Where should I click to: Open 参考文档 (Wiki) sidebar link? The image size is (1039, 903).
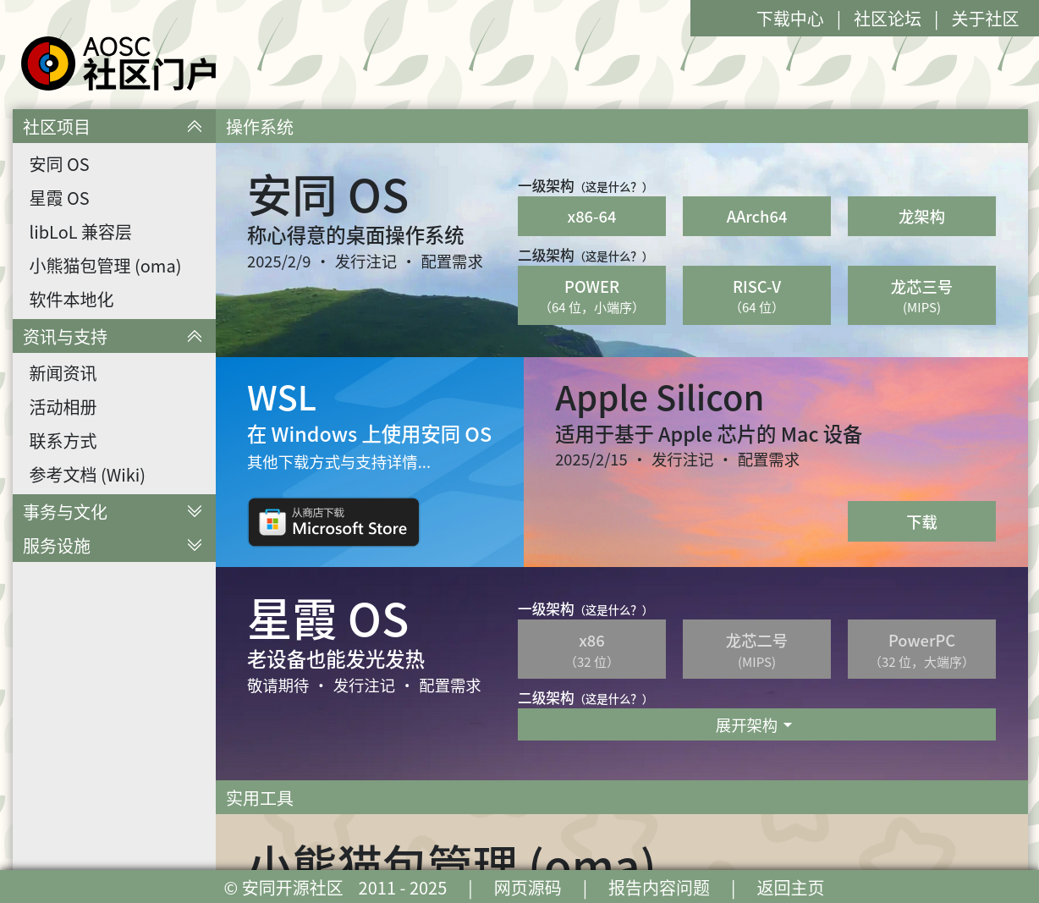[x=87, y=475]
